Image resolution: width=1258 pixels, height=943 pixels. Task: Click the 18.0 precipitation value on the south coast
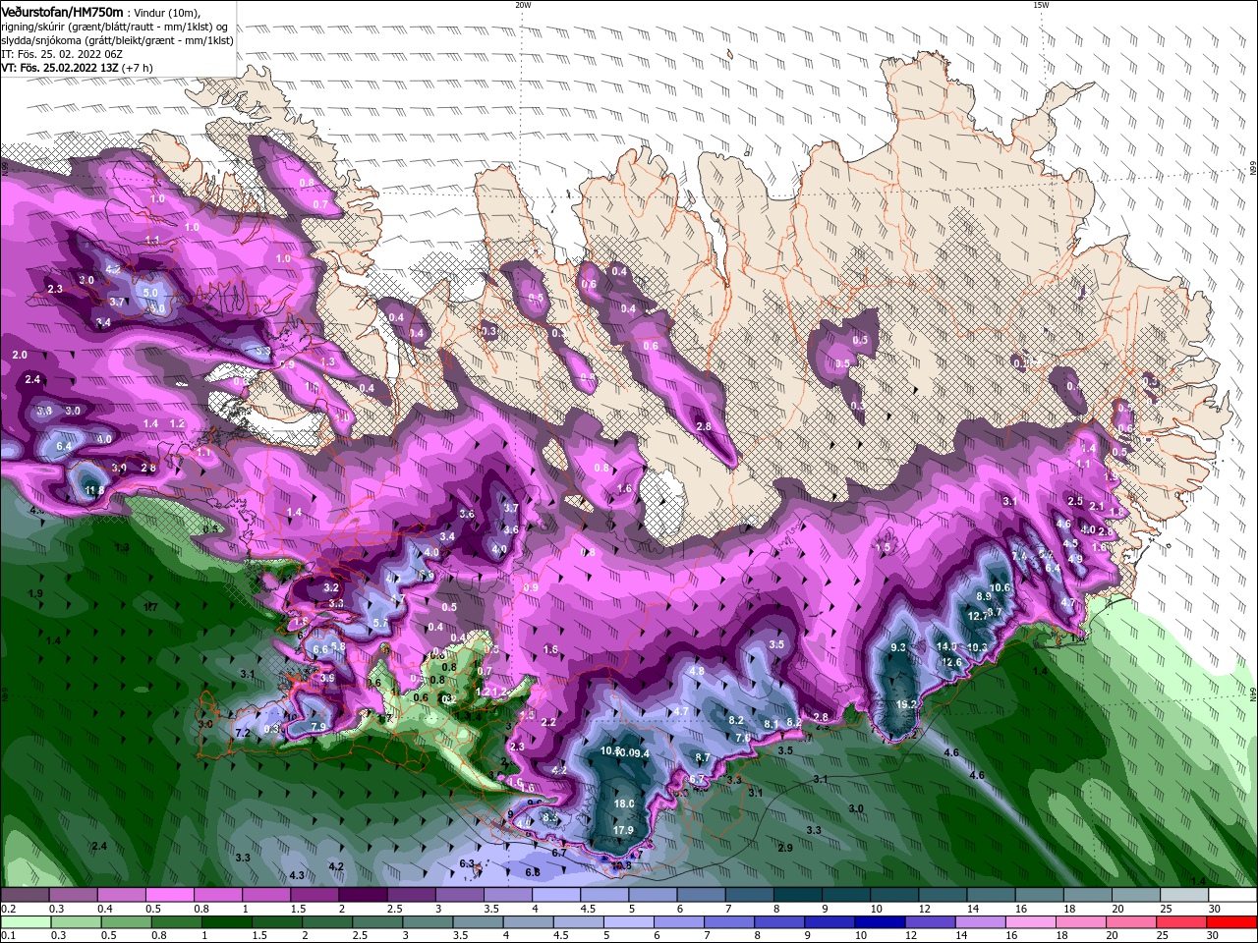click(x=624, y=804)
